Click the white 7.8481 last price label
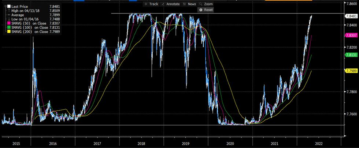 (351, 16)
